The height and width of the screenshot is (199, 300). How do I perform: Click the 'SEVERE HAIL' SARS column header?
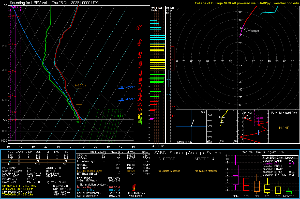tap(206, 159)
